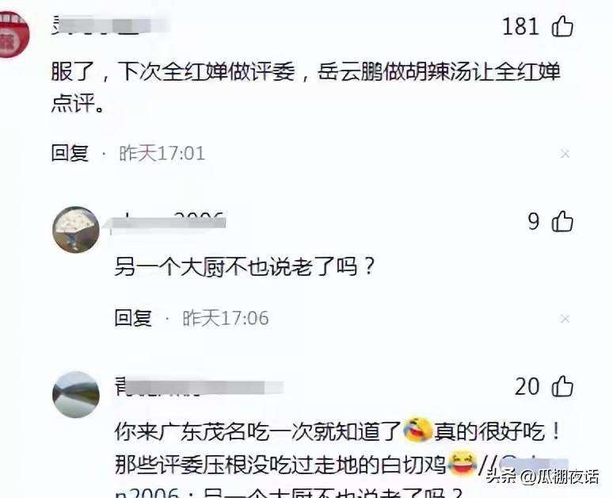613x498 pixels.
Task: Open the username ending in 2006
Action: (x=166, y=222)
